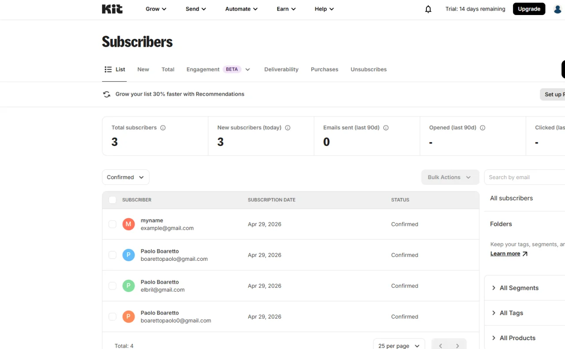This screenshot has width=565, height=349.
Task: Open the Help menu
Action: pos(324,9)
